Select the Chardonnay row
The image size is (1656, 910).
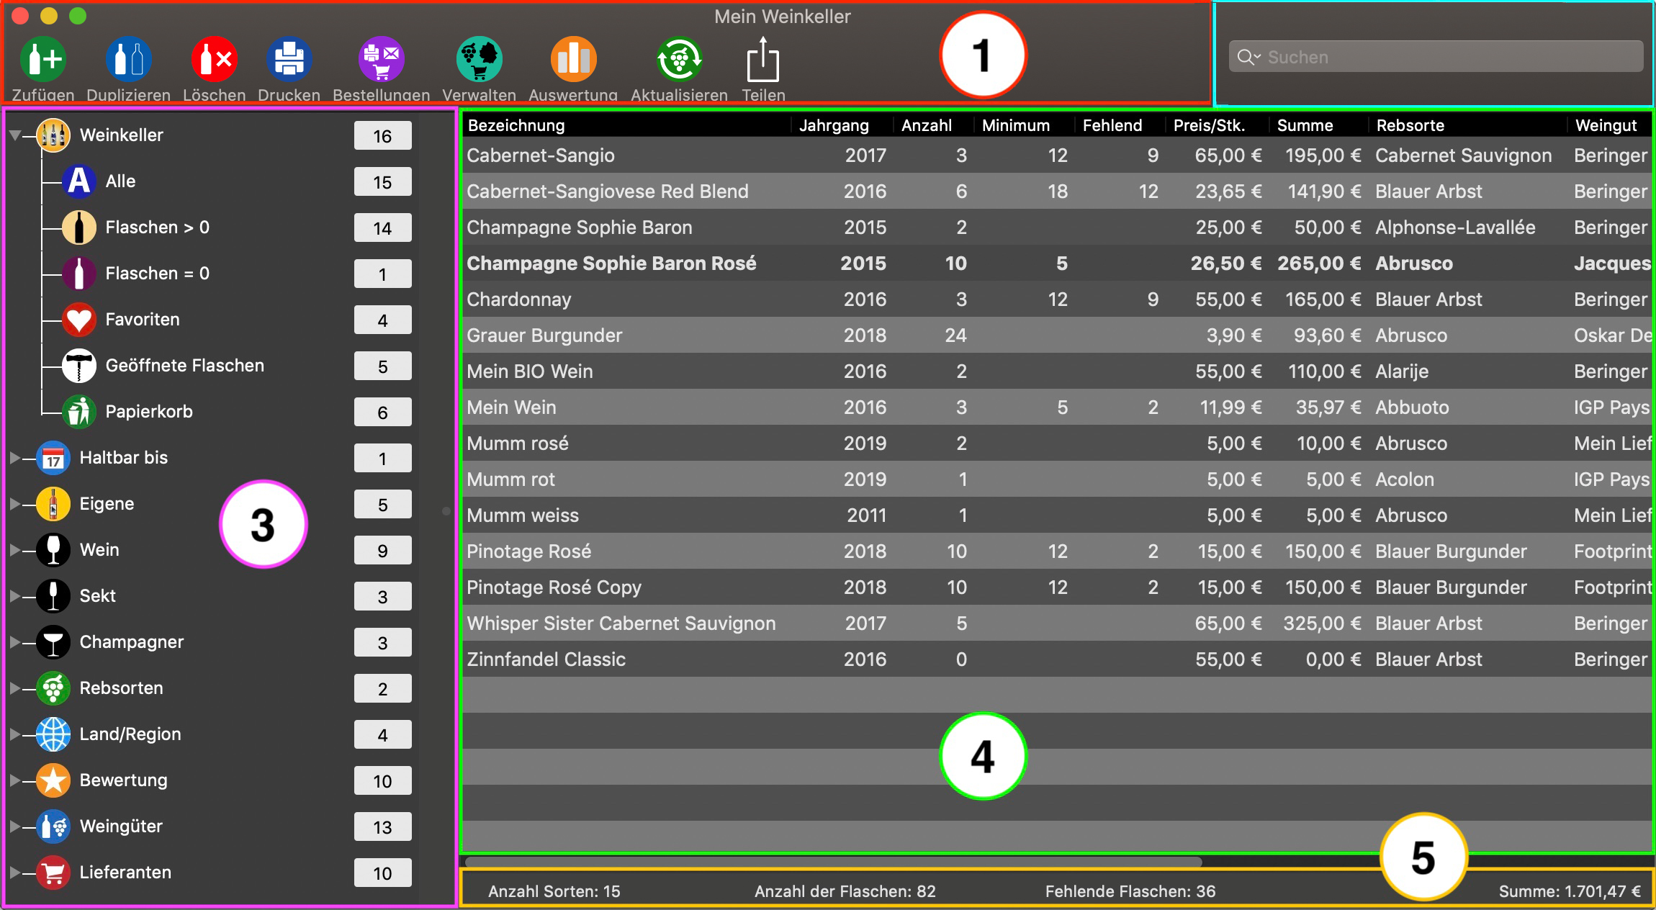[1057, 299]
